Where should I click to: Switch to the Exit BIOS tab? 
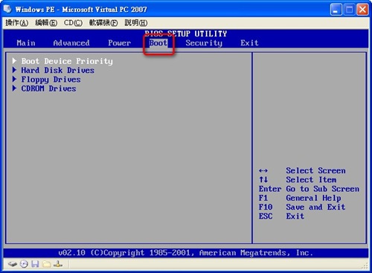pos(249,43)
